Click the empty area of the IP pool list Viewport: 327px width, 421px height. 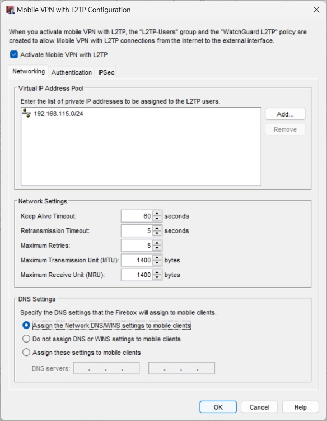pyautogui.click(x=141, y=153)
